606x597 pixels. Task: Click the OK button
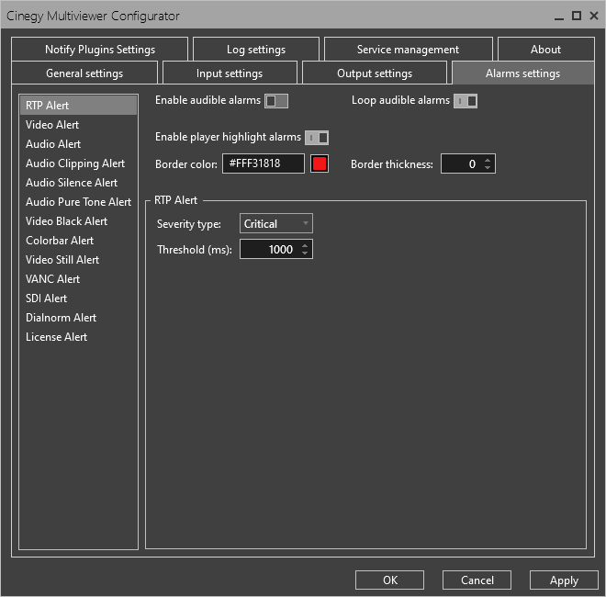[389, 580]
